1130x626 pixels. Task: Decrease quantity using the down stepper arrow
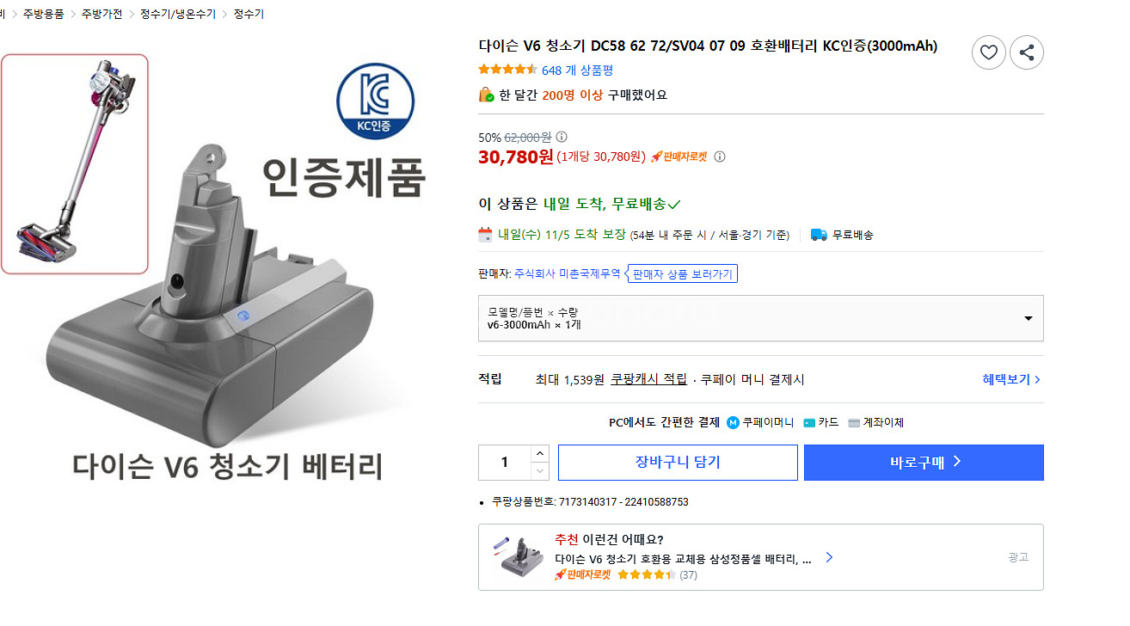[x=541, y=470]
